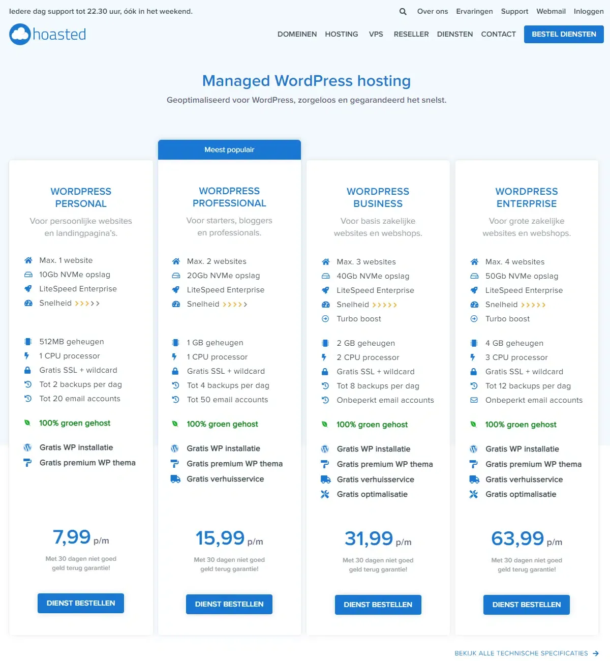This screenshot has width=610, height=661.
Task: Click the green leaf icon for 100% groen gehost
Action: click(27, 423)
